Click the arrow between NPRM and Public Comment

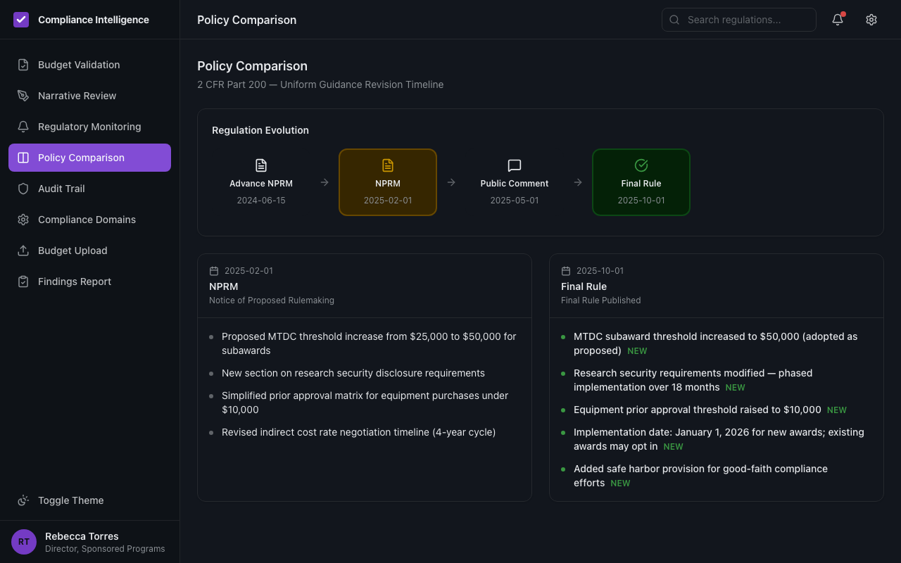pos(450,182)
